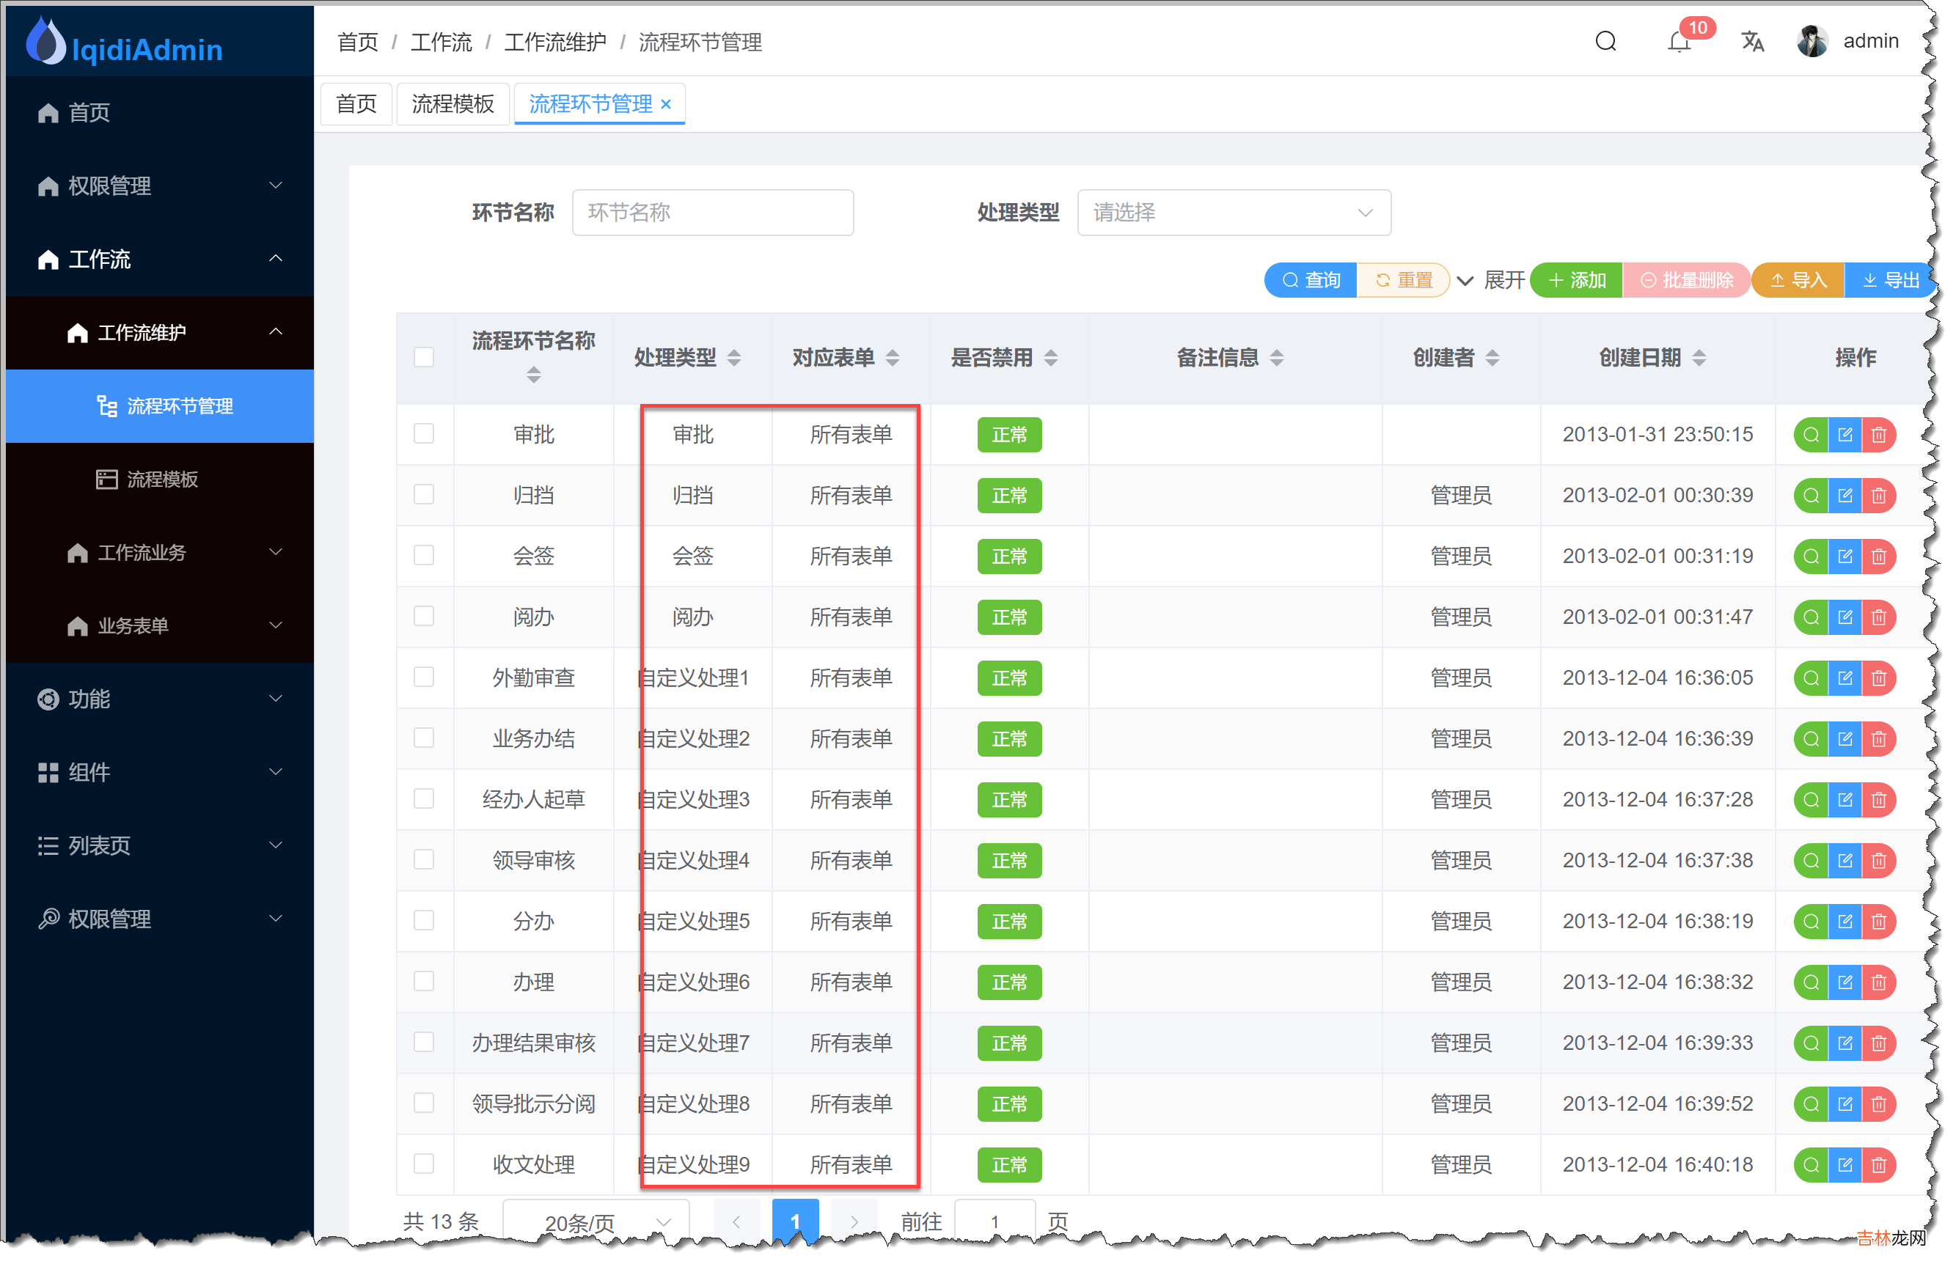Close the 流程环节管理 tab

666,104
